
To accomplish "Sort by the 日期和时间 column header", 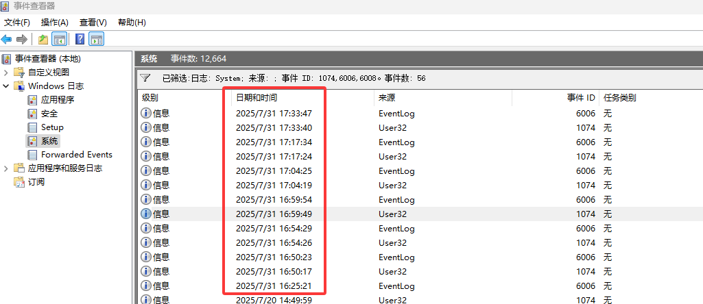I will click(302, 98).
